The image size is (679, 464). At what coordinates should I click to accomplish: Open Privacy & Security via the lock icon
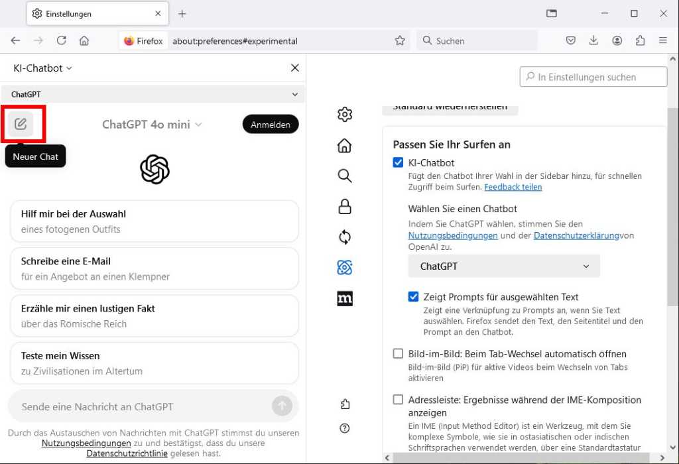click(x=344, y=206)
